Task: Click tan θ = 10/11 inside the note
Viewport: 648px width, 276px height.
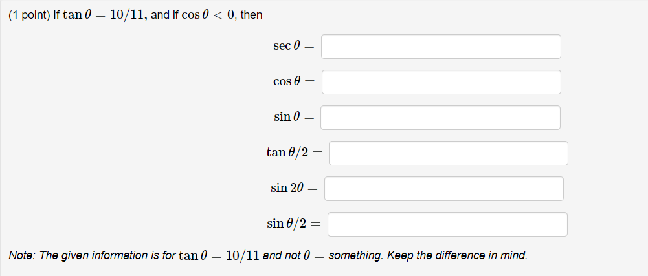Action: 219,256
